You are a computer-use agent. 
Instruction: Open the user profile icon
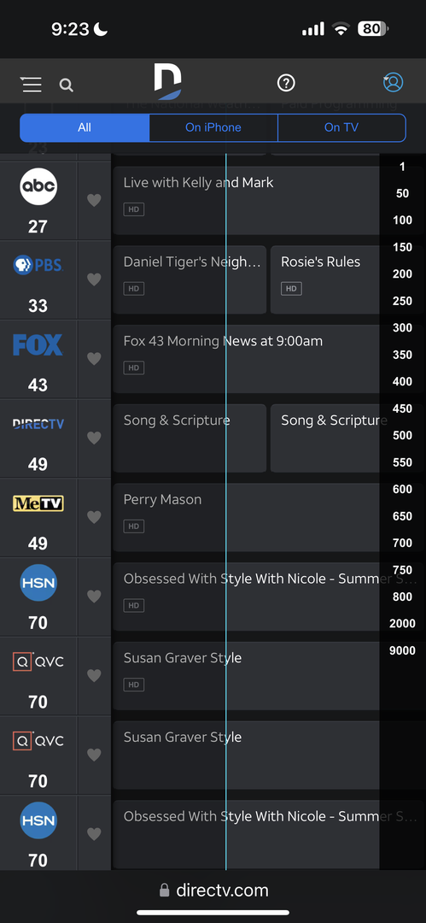pyautogui.click(x=393, y=82)
